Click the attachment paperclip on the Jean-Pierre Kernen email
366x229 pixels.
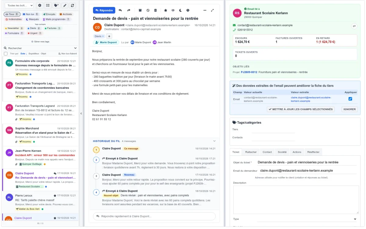pyautogui.click(x=16, y=164)
